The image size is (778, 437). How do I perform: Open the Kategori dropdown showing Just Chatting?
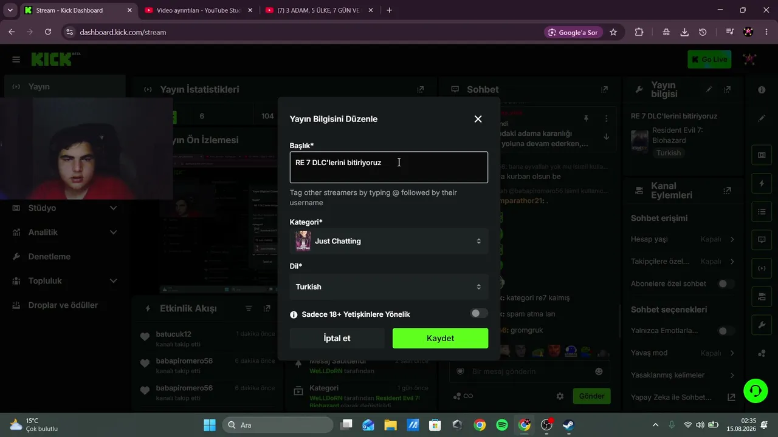tap(389, 241)
